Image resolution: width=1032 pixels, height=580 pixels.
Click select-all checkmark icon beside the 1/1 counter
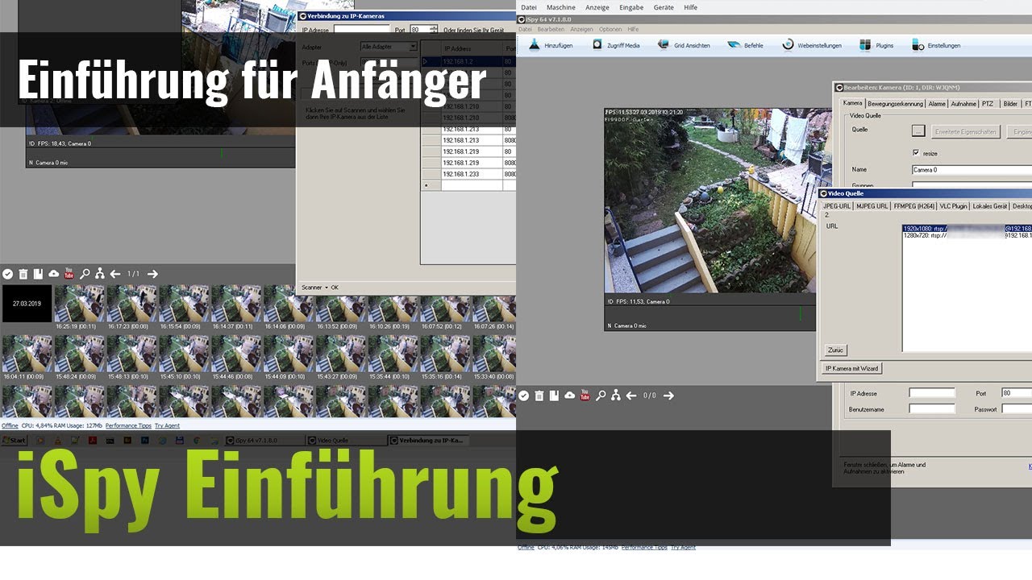click(7, 274)
